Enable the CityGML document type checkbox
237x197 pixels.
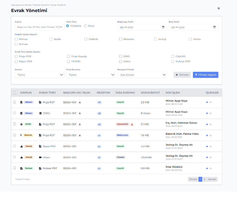click(x=173, y=57)
